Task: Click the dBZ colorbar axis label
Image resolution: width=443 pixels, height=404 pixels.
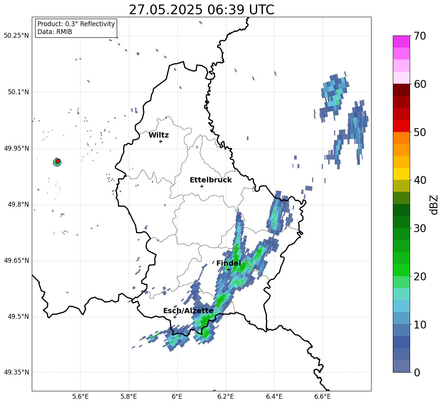Action: point(434,204)
